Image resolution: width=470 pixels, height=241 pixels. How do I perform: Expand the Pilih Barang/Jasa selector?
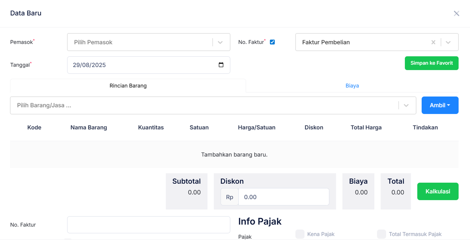coord(406,105)
